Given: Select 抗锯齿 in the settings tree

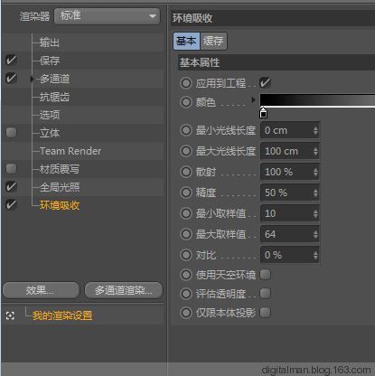Looking at the screenshot, I should 54,97.
